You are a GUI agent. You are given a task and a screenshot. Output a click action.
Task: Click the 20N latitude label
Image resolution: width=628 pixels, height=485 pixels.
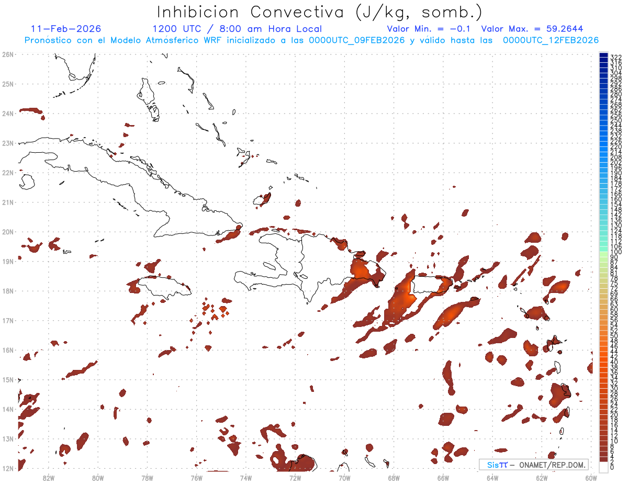pos(7,232)
